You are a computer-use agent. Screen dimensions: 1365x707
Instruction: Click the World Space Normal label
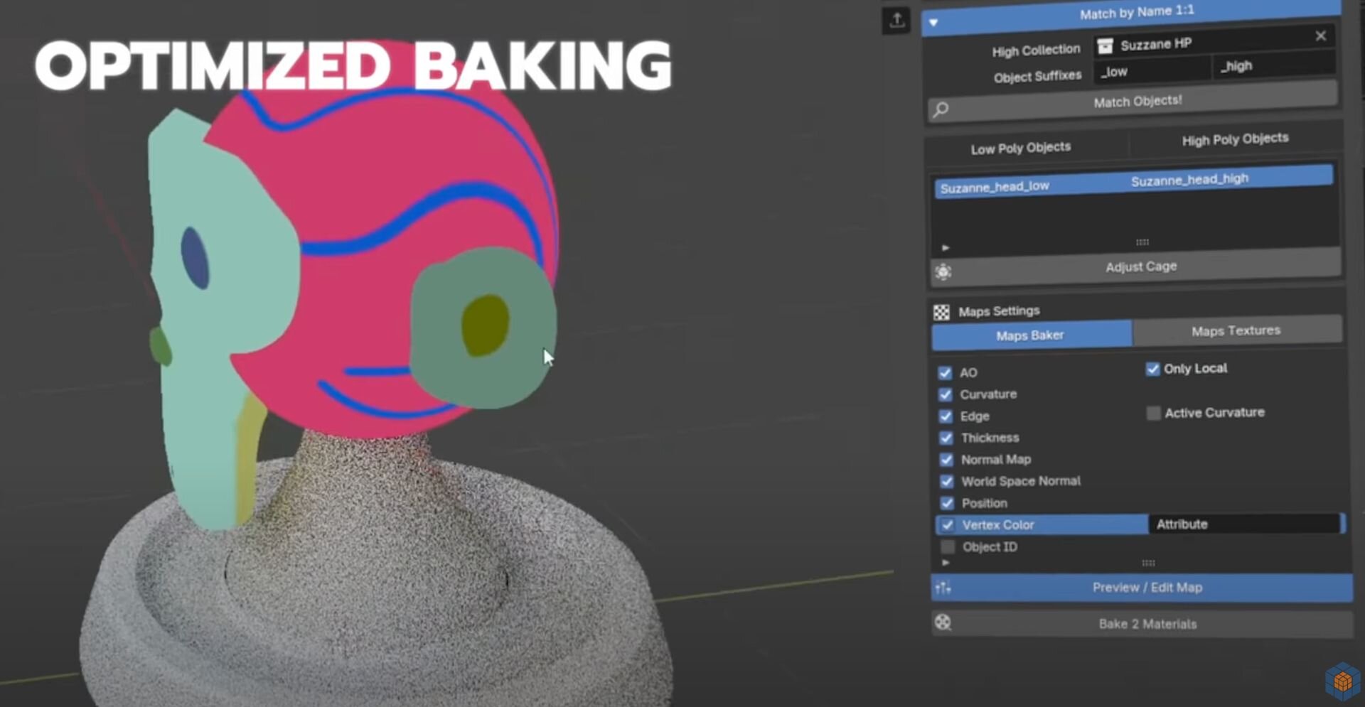1021,482
